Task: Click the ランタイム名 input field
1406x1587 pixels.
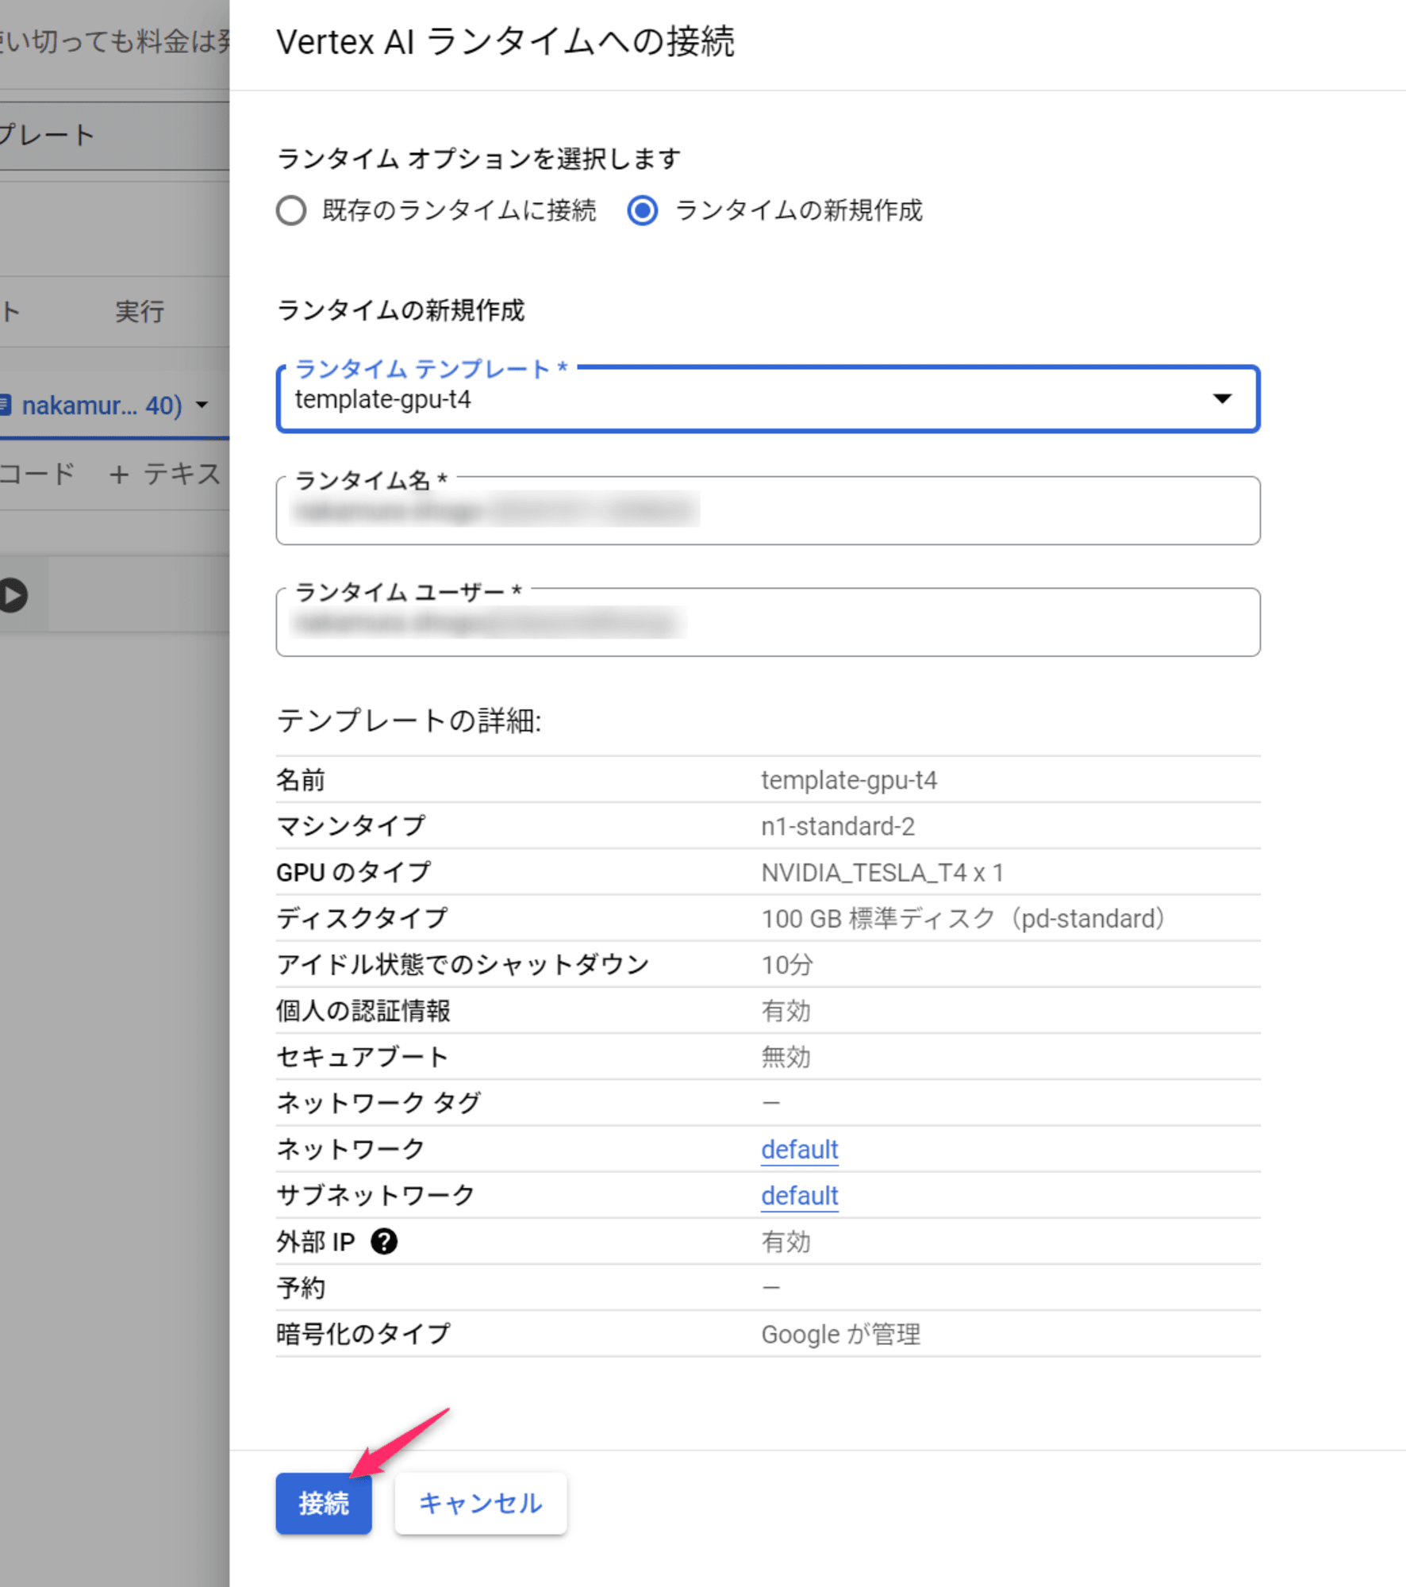Action: click(x=767, y=511)
